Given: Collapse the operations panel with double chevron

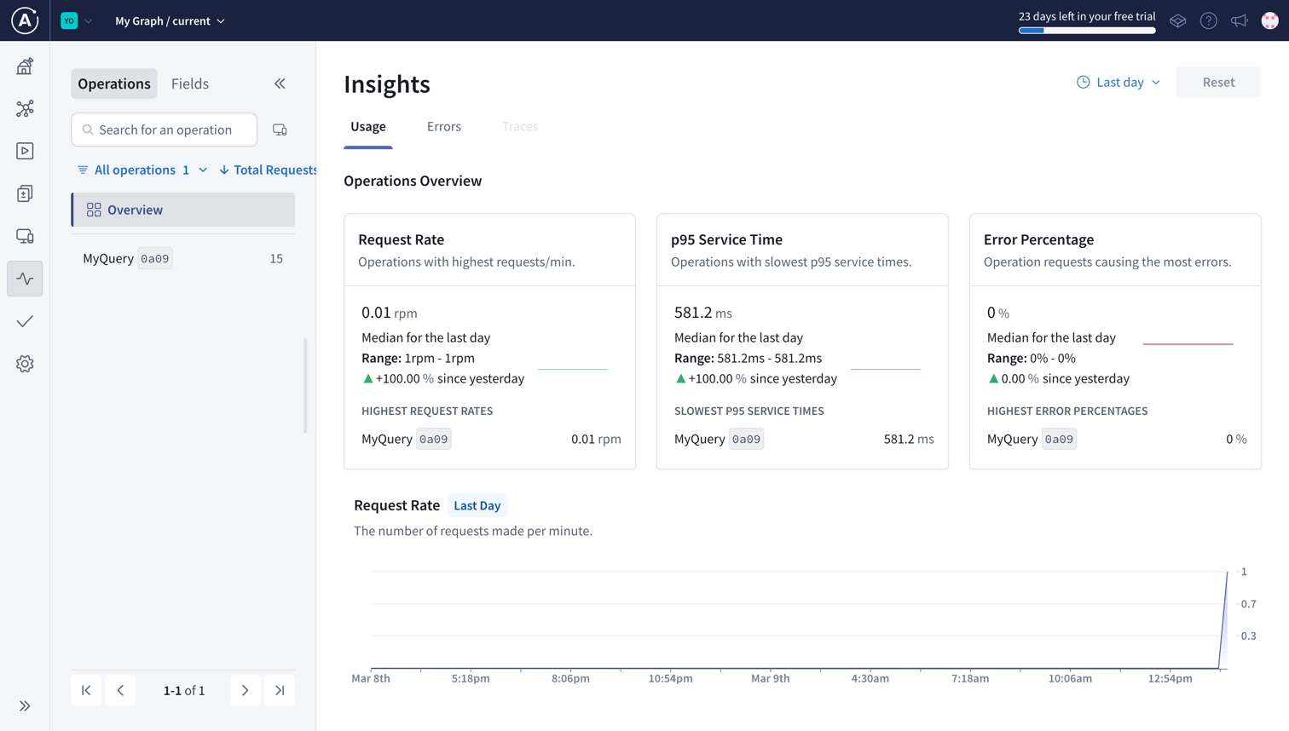Looking at the screenshot, I should point(280,83).
